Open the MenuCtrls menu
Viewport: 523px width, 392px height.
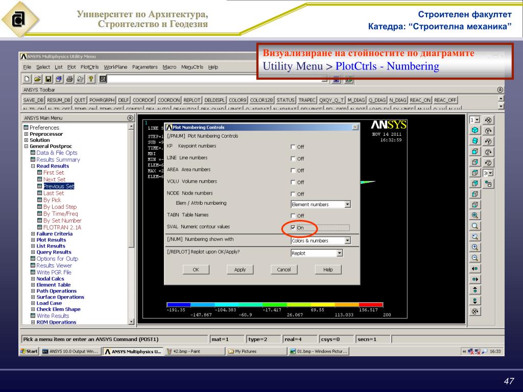[192, 67]
